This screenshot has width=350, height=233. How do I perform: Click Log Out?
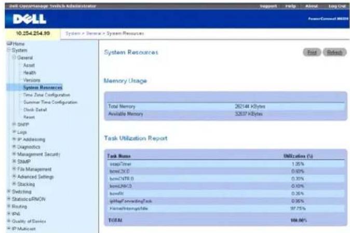[337, 6]
